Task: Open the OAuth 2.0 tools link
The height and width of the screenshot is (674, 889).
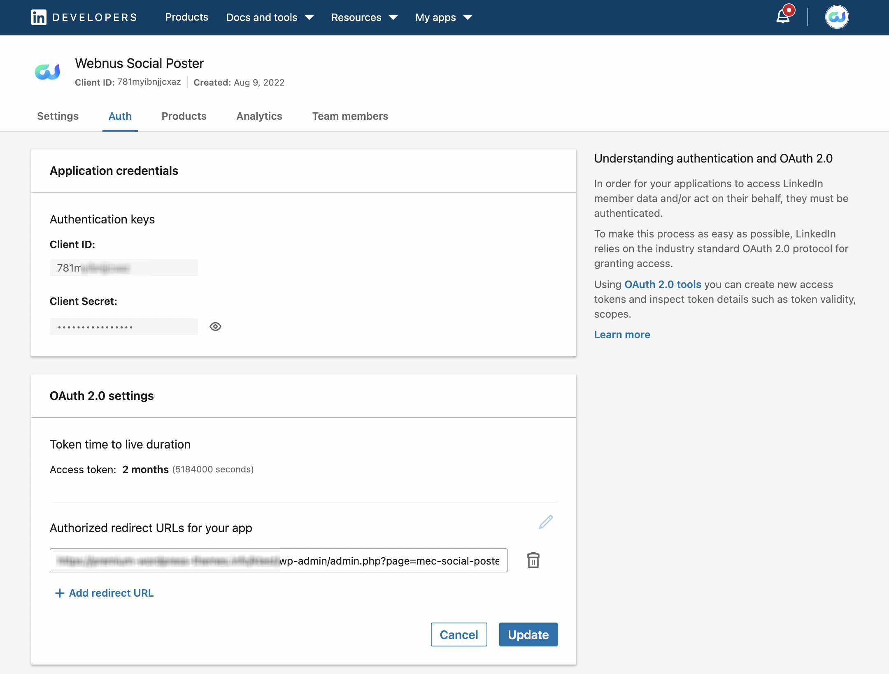Action: (x=663, y=284)
